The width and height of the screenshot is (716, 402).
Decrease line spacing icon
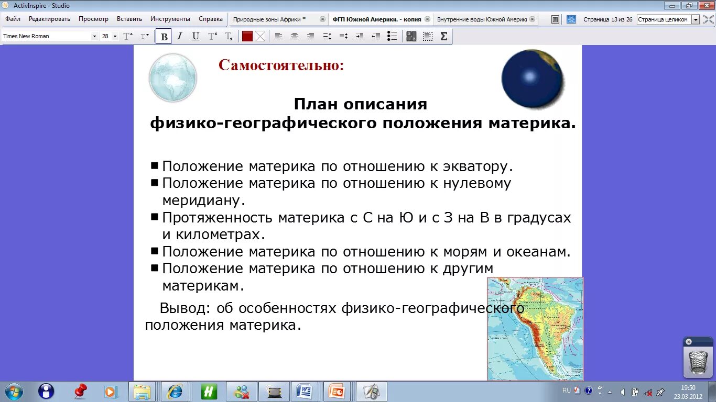click(343, 36)
